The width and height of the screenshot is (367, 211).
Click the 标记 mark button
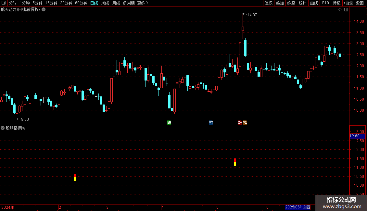336,3
